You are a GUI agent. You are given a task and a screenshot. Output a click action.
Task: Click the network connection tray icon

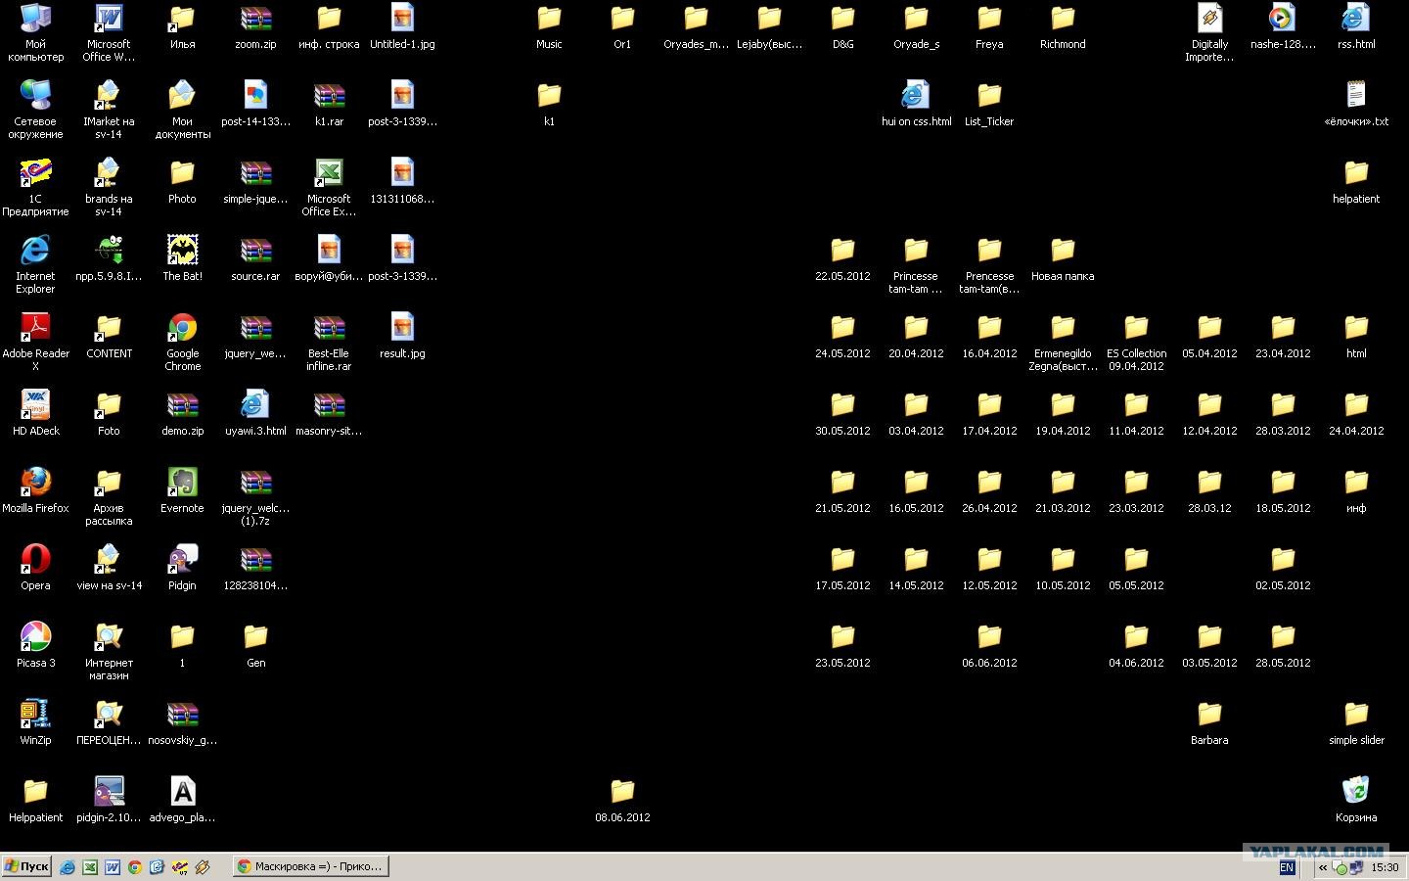[x=1356, y=867]
